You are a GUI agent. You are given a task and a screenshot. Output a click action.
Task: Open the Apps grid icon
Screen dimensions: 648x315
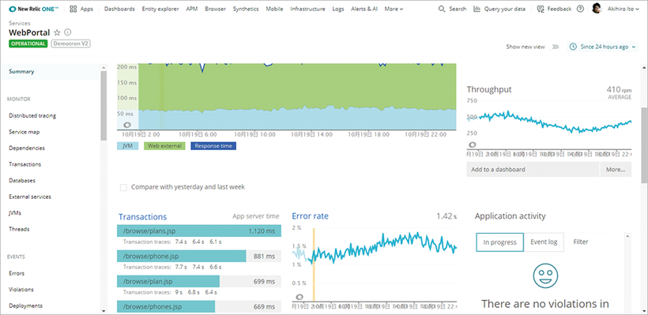[x=73, y=9]
